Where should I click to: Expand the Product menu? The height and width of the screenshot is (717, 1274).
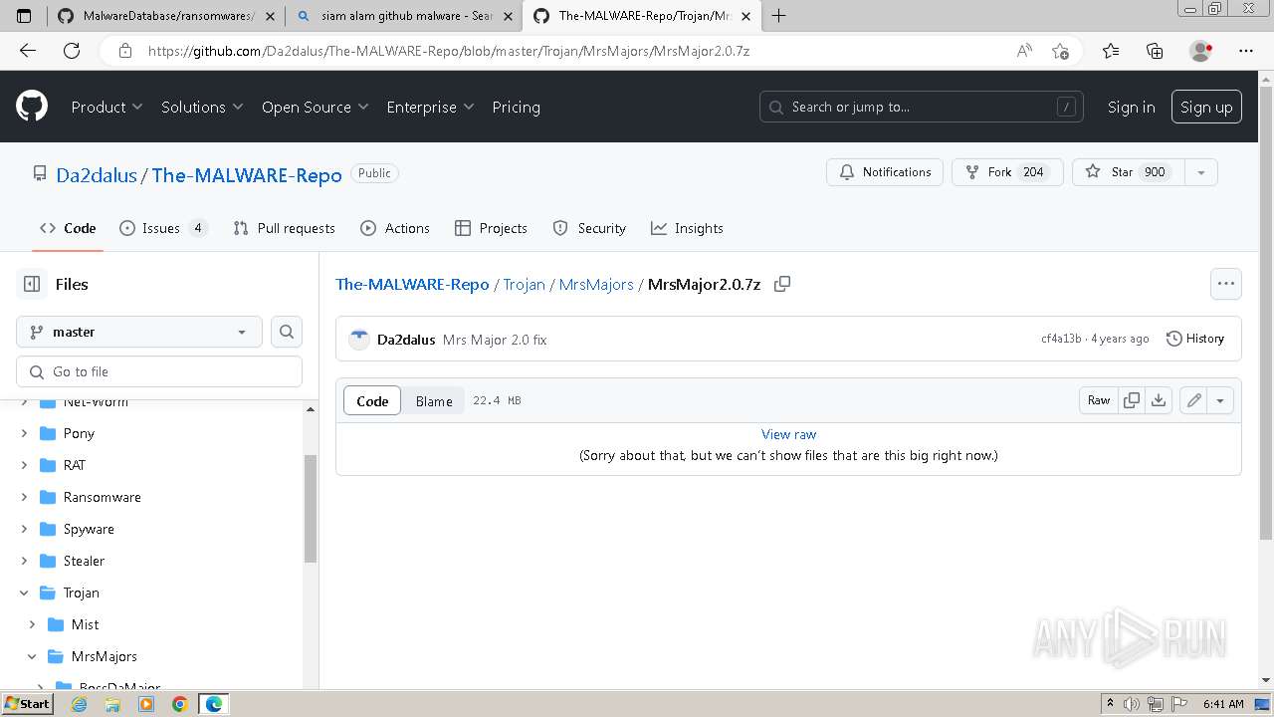(x=106, y=107)
